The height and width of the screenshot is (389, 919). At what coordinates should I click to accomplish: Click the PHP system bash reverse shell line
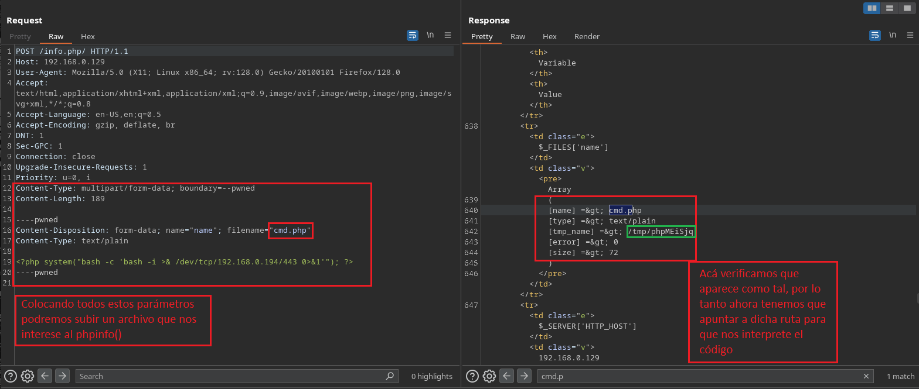click(x=185, y=261)
